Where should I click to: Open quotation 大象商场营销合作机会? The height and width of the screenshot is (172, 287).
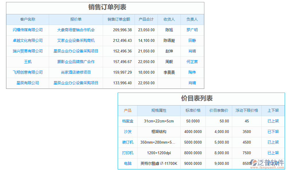pyautogui.click(x=75, y=30)
